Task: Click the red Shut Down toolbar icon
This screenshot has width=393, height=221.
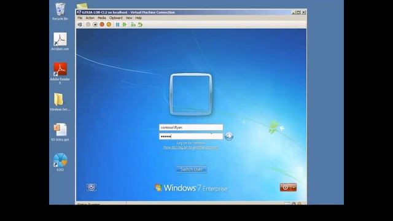Action: (x=102, y=25)
